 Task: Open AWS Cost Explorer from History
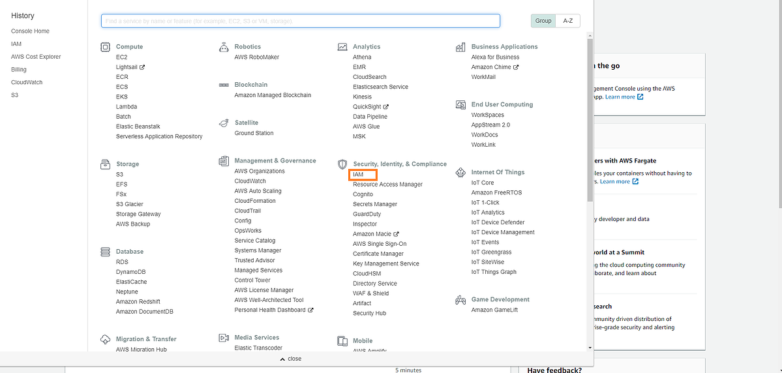coord(36,57)
